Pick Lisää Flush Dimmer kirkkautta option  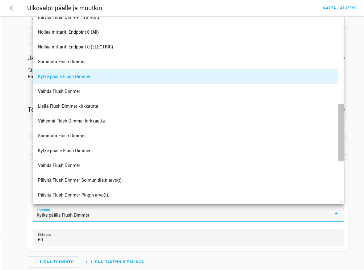68,106
